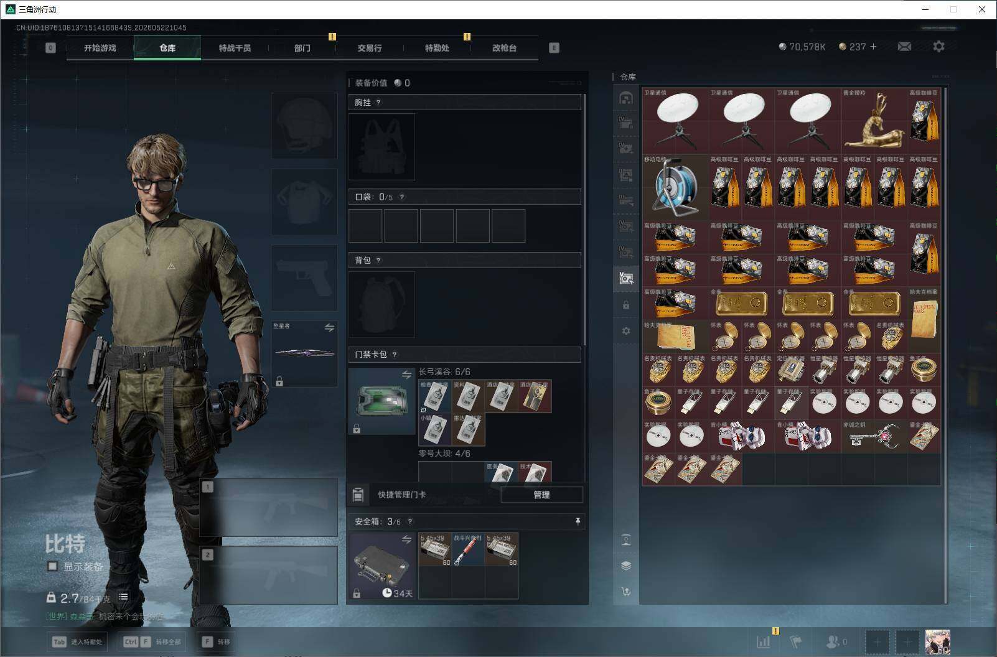Open the 改枪台 tab
The height and width of the screenshot is (657, 997).
tap(504, 48)
